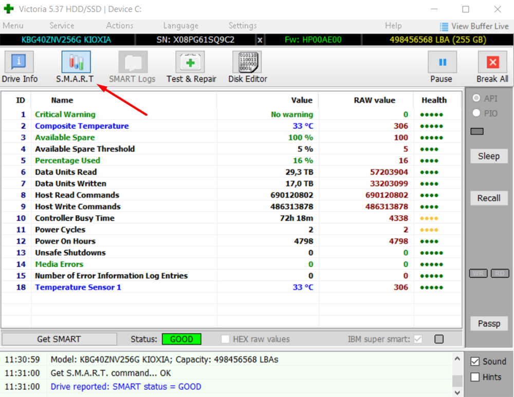Click the Sleep button

pos(489,156)
